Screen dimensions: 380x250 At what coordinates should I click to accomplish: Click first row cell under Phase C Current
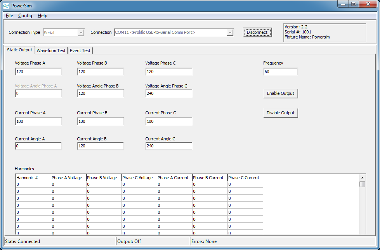[245, 184]
